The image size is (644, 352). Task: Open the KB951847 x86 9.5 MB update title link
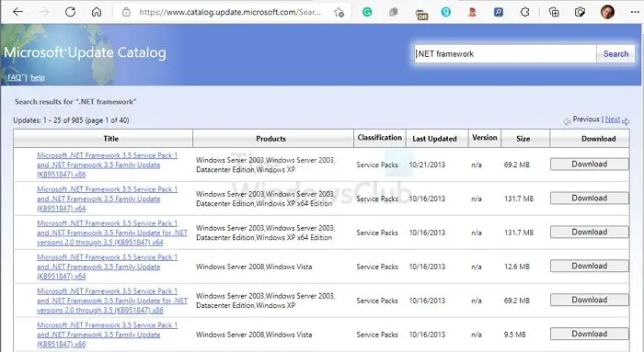pos(108,335)
